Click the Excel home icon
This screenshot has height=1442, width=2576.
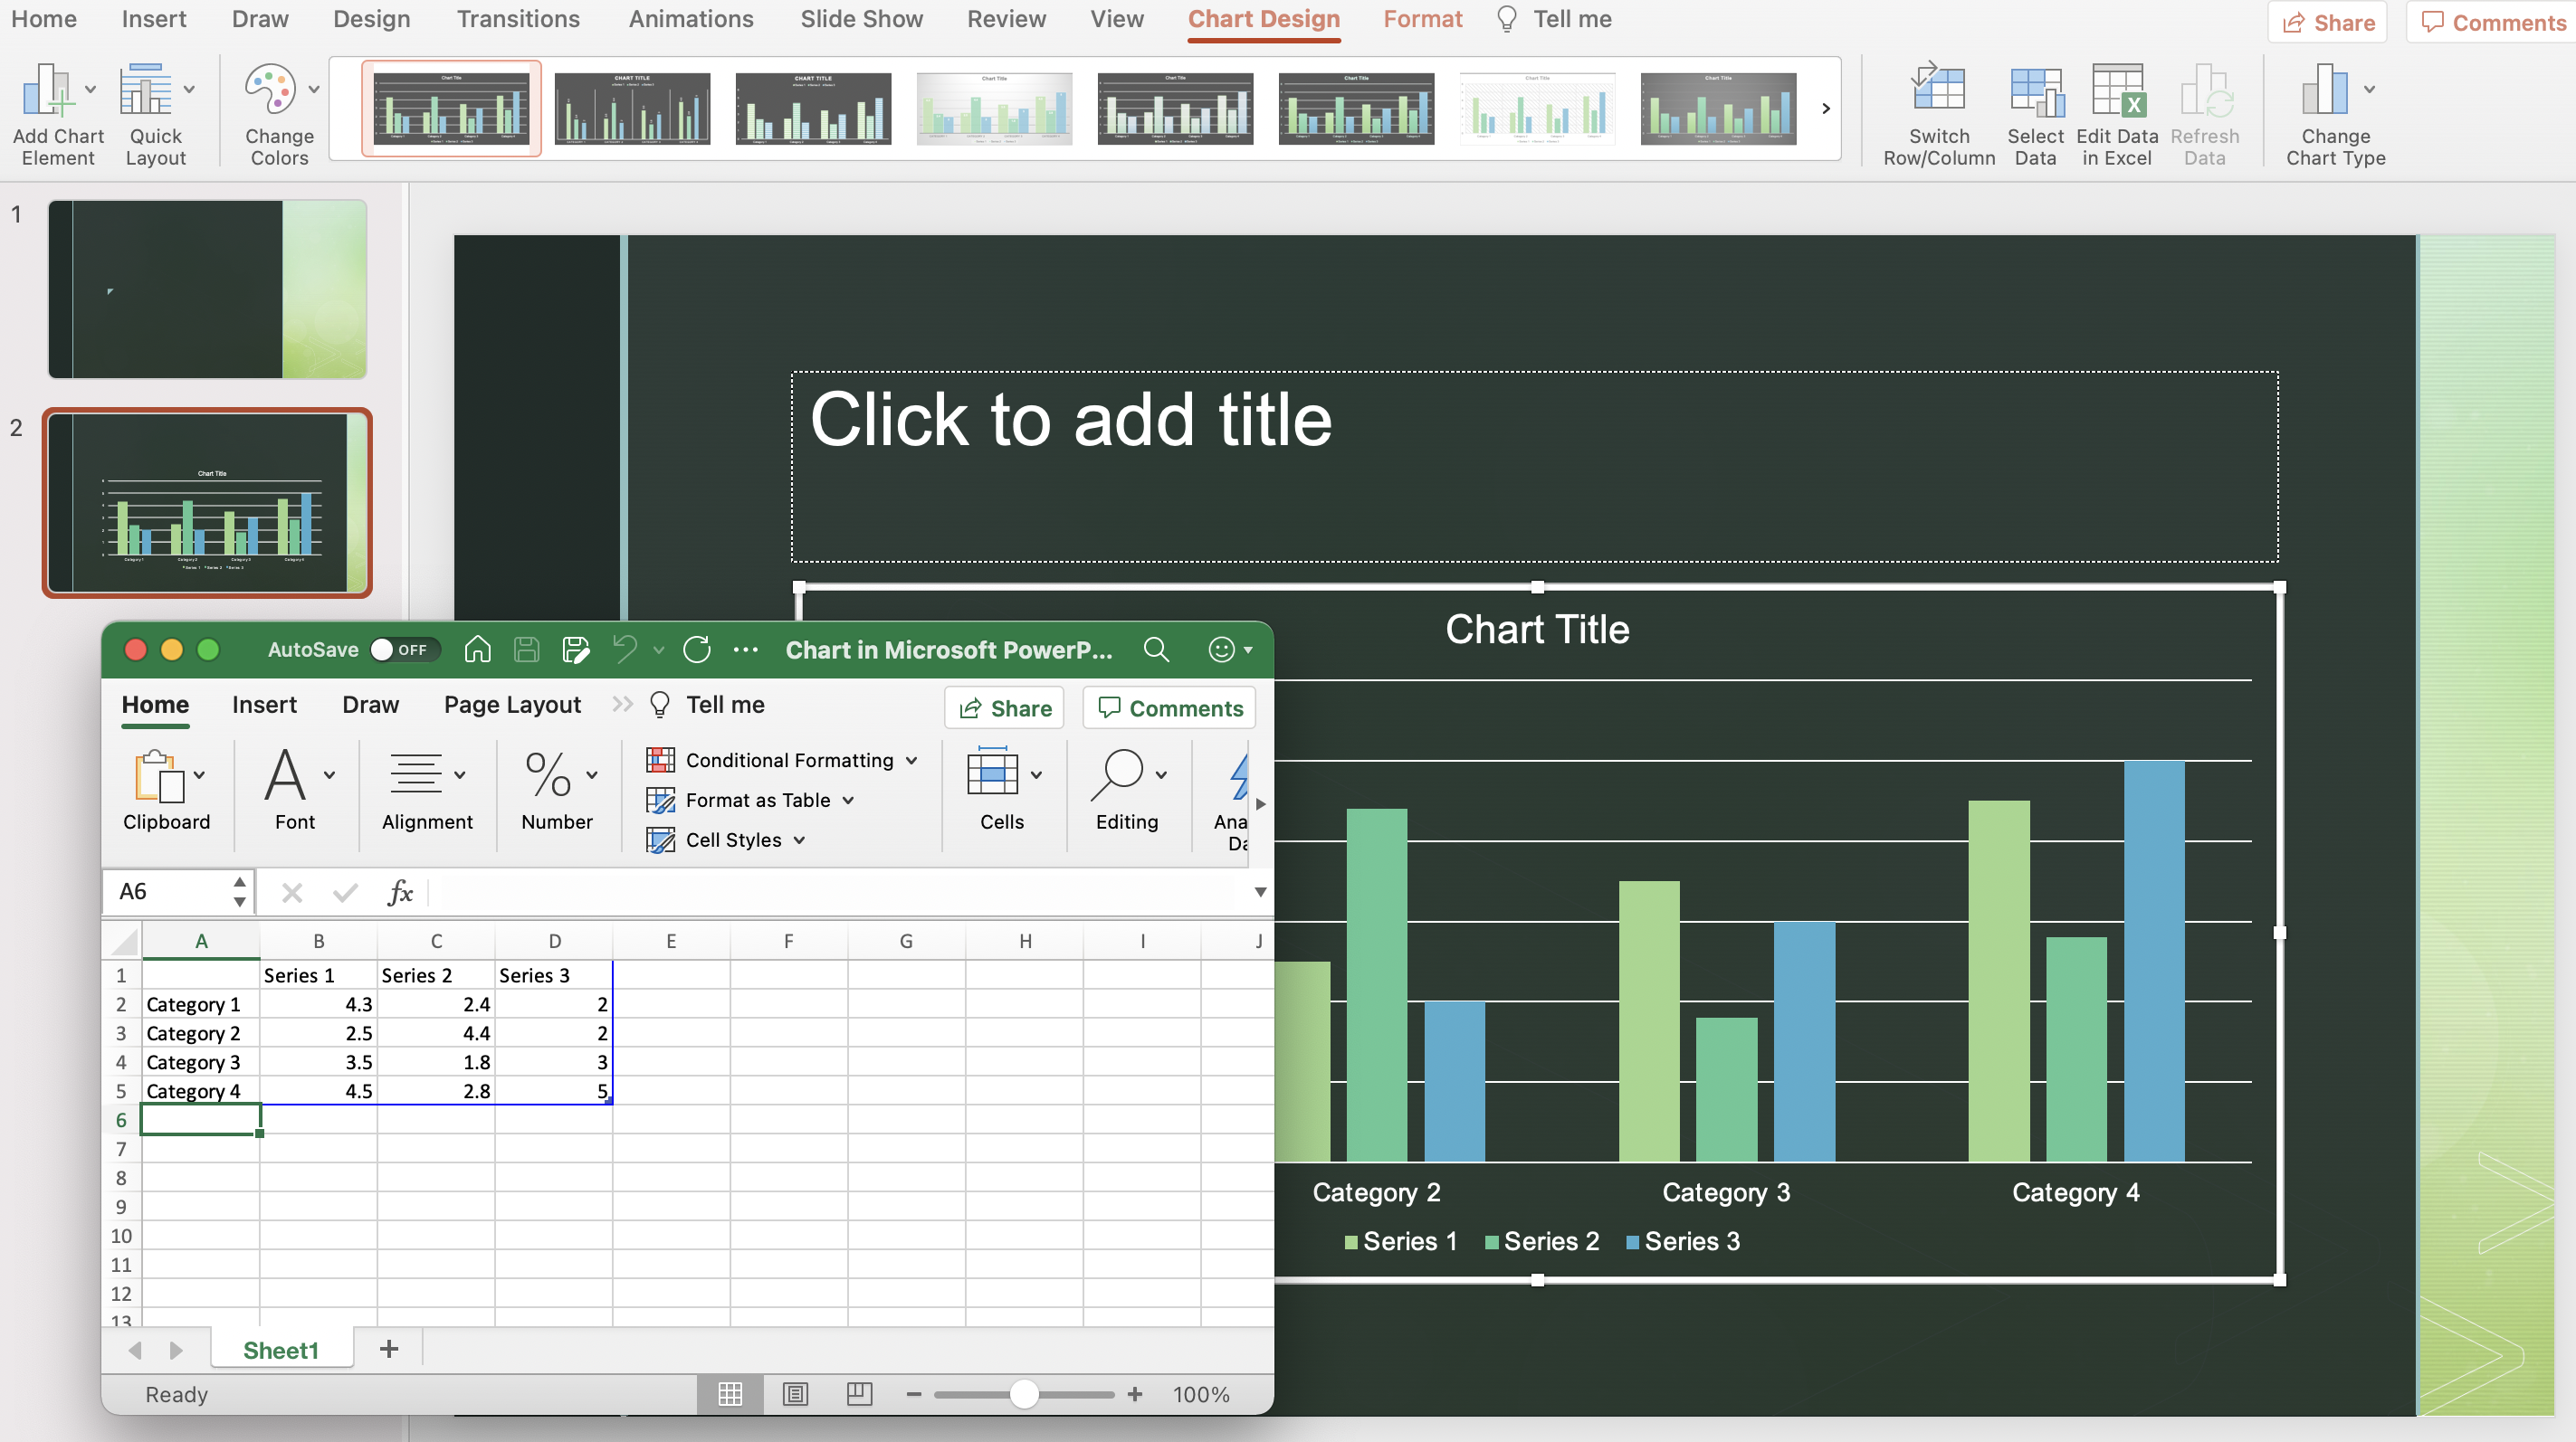pyautogui.click(x=478, y=650)
